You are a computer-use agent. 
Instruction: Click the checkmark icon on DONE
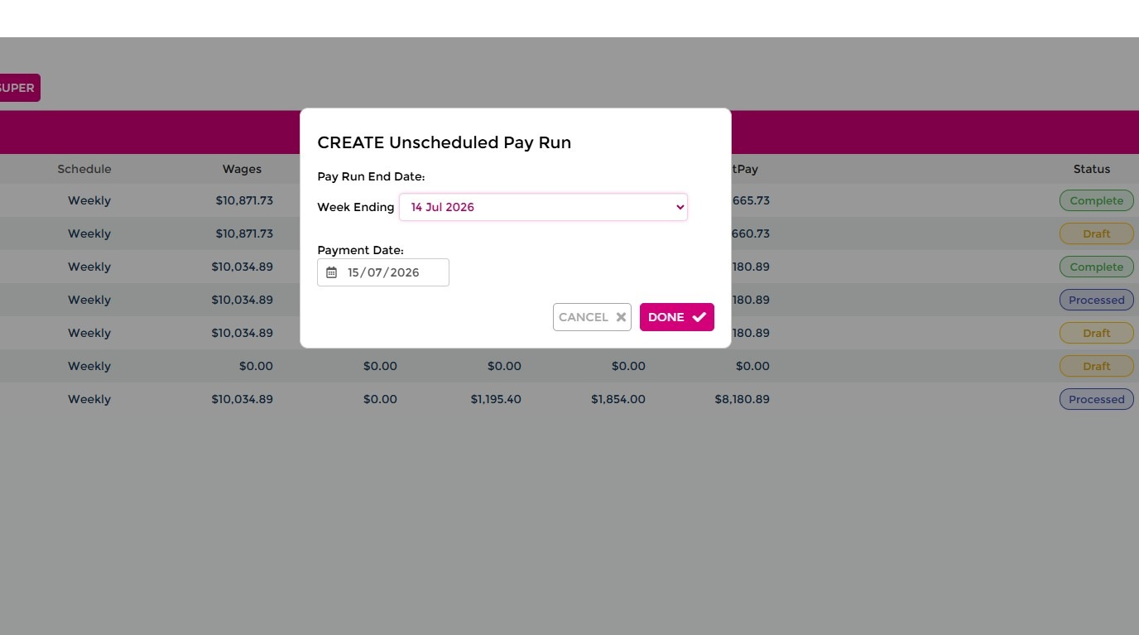click(699, 317)
